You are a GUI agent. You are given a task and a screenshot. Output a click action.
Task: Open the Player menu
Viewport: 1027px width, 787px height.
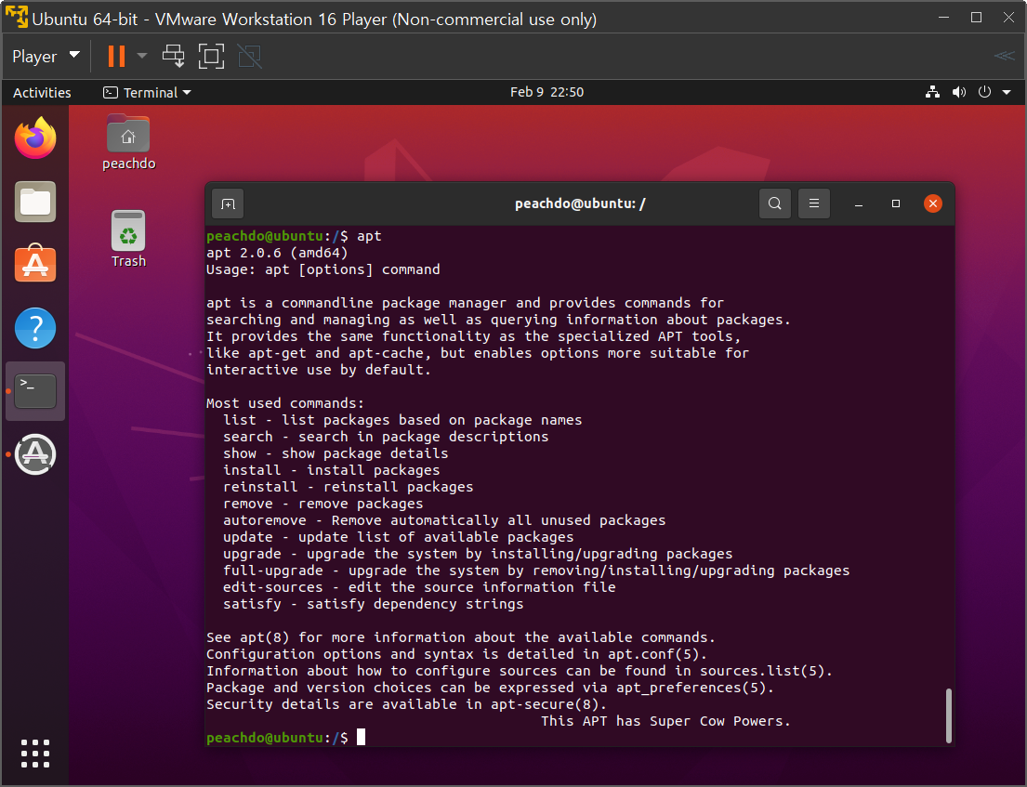click(x=46, y=57)
